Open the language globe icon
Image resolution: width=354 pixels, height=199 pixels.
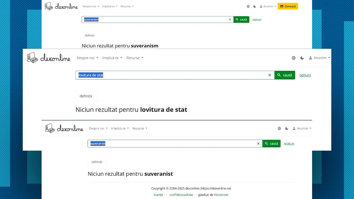point(293,58)
